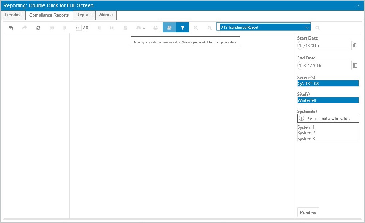The height and width of the screenshot is (223, 365).
Task: Toggle the document map icon
Action: (169, 28)
